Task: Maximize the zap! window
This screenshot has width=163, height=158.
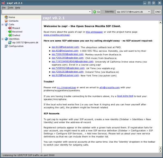Action: pos(149,3)
